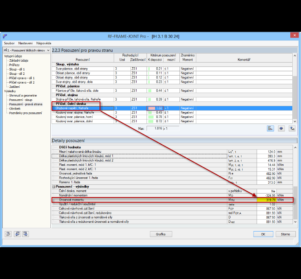Select row Pásnice příčle, tlaková síla, dole
This screenshot has width=301, height=279.
[172, 91]
